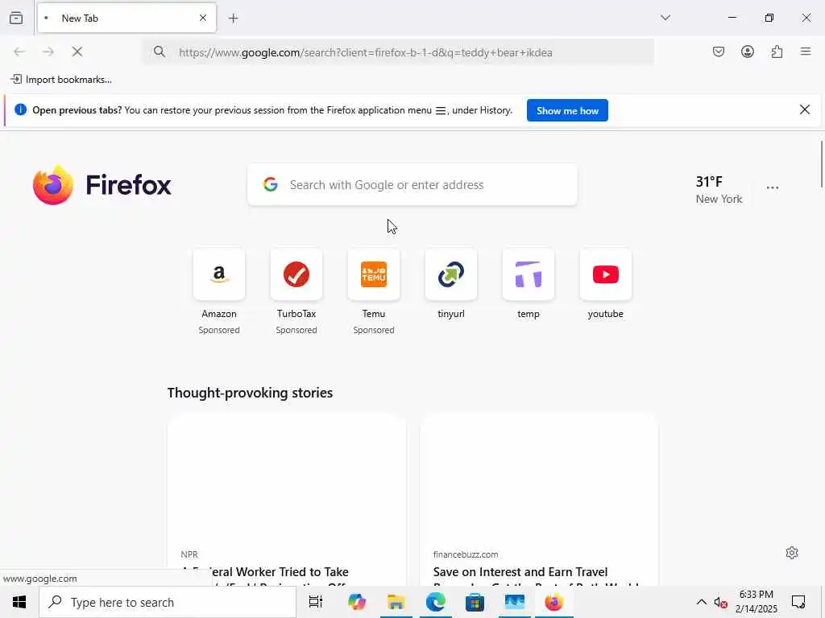Go back one page arrow
Image resolution: width=825 pixels, height=618 pixels.
tap(19, 51)
